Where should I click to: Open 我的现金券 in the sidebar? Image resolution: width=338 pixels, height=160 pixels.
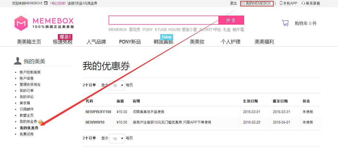coord(28,122)
